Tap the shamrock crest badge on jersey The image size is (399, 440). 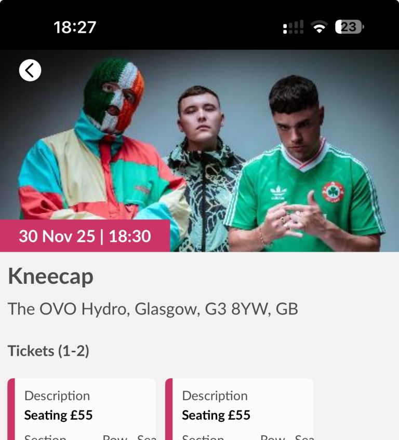[x=333, y=192]
